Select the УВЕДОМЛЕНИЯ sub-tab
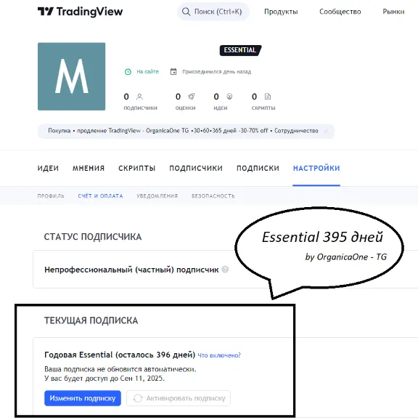This screenshot has width=418, height=420. pyautogui.click(x=157, y=195)
